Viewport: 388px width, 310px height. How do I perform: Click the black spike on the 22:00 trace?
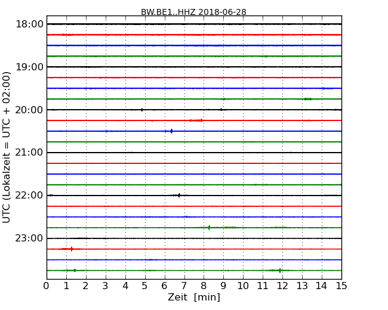coord(179,196)
